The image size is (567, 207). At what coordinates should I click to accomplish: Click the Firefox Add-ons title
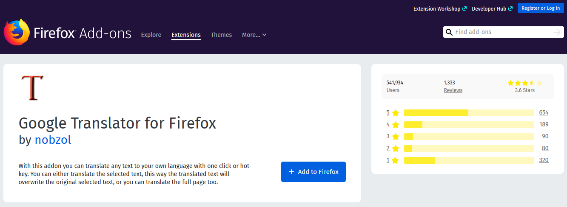pyautogui.click(x=83, y=33)
